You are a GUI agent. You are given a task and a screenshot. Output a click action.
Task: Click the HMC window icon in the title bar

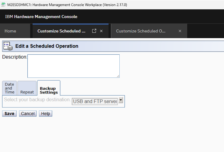tap(3, 5)
